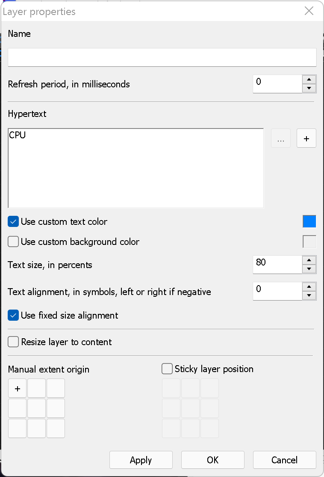324x477 pixels.
Task: Select top-right cell of Manual extent origin
Action: 56,388
